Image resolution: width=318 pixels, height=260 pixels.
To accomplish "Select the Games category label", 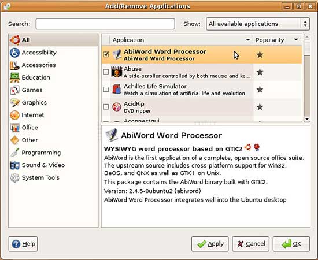I will pyautogui.click(x=32, y=90).
